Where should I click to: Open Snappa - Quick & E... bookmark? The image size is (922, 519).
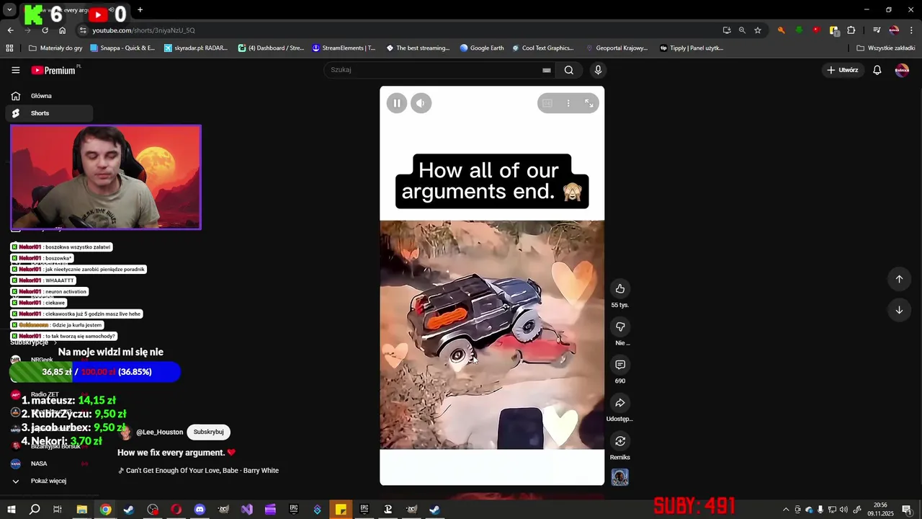122,48
